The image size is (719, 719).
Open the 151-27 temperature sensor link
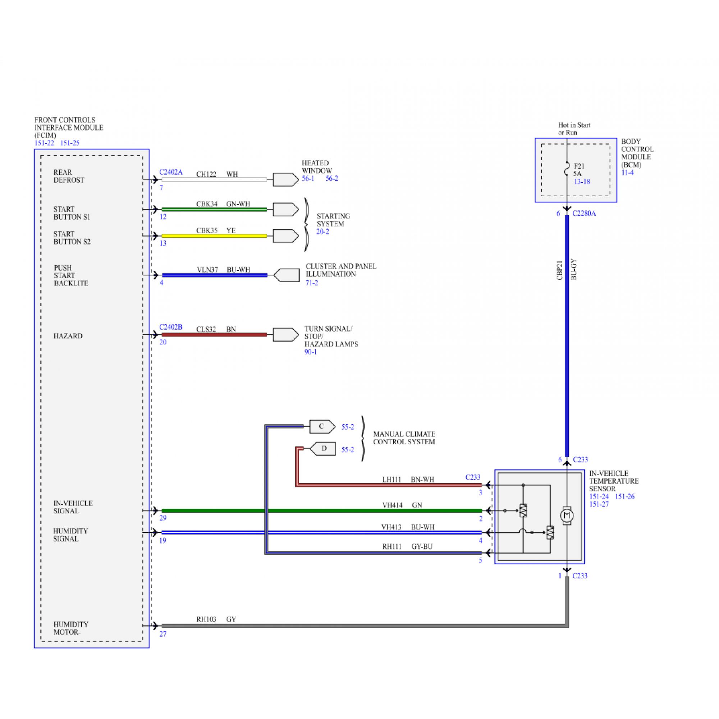pyautogui.click(x=599, y=504)
